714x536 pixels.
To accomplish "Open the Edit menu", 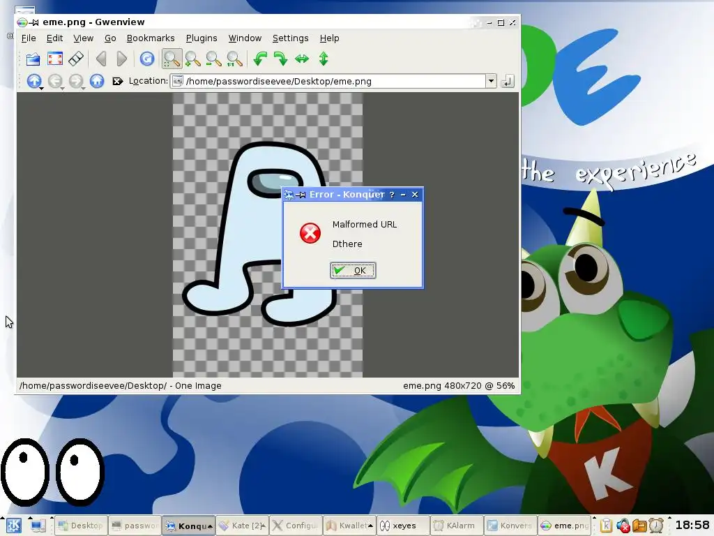I will tap(54, 38).
